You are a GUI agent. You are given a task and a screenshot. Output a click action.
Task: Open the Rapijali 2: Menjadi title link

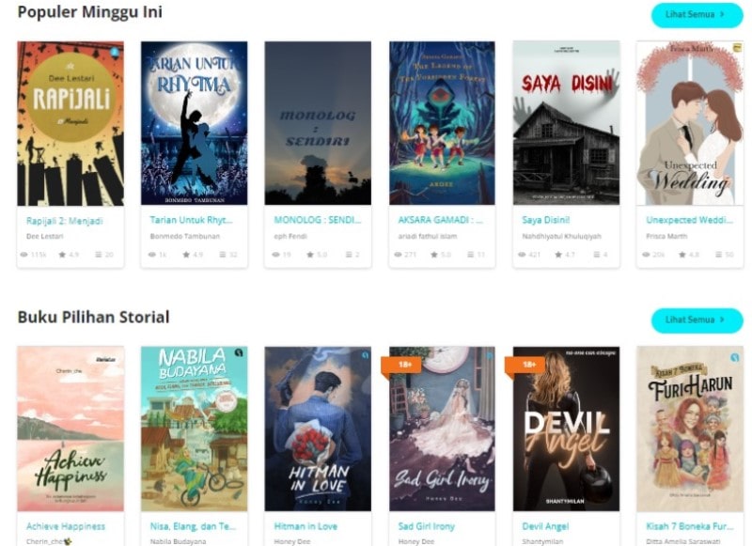coord(64,221)
